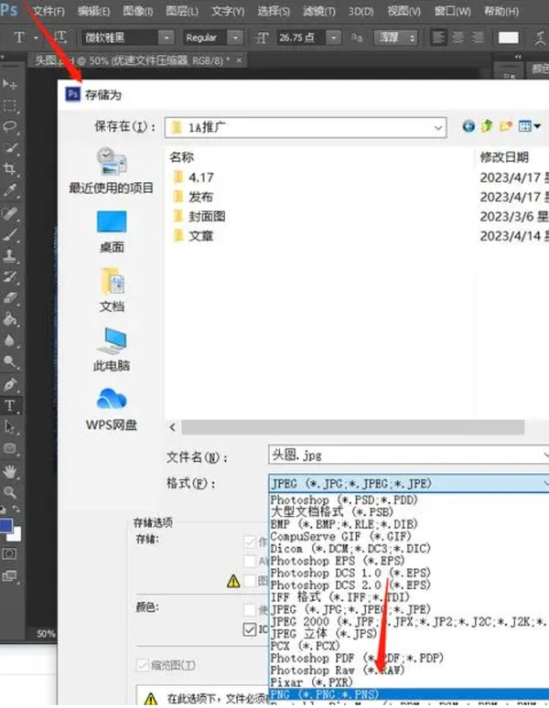Go up one folder level
Image resolution: width=549 pixels, height=708 pixels.
click(487, 126)
